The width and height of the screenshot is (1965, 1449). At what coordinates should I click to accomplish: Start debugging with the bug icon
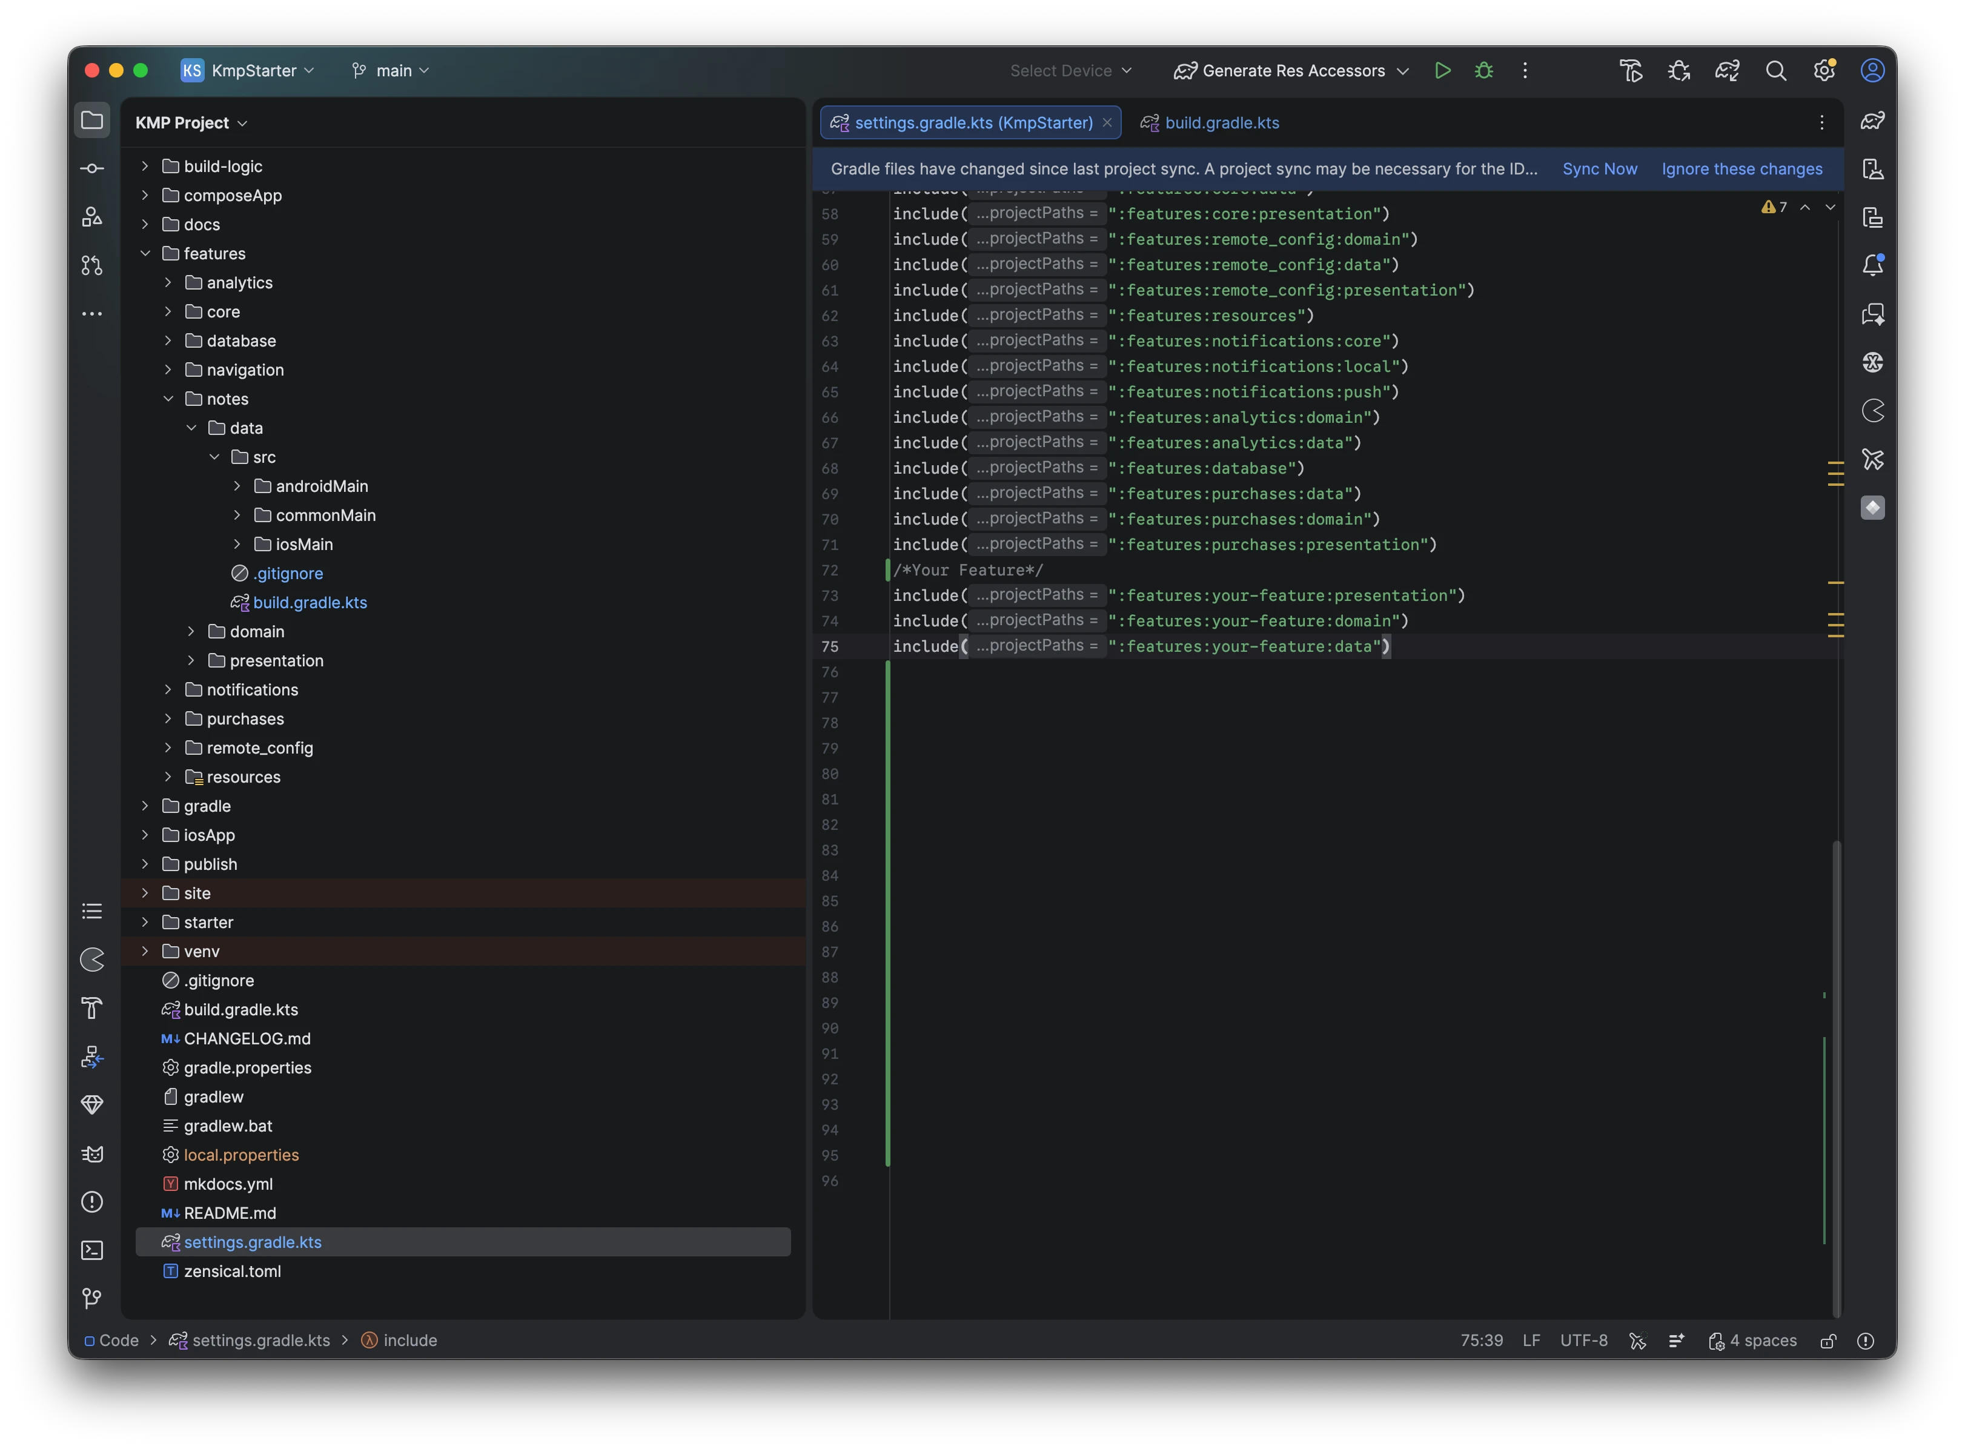(x=1483, y=70)
